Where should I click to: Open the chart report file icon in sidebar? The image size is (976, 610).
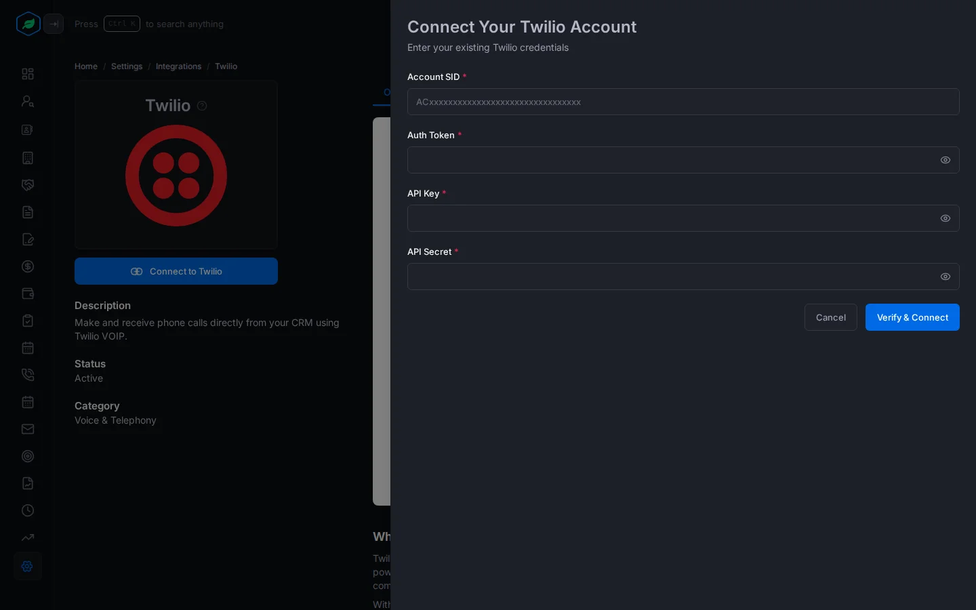[x=28, y=483]
